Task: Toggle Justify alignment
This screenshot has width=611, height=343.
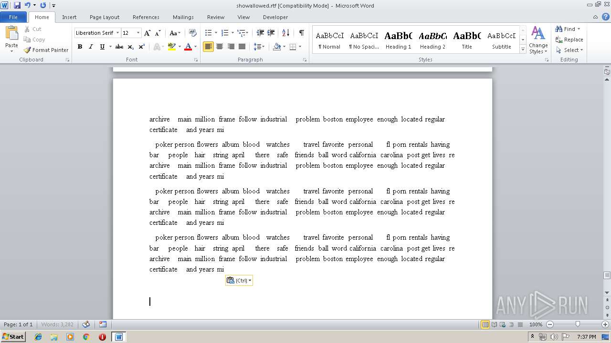Action: 242,47
